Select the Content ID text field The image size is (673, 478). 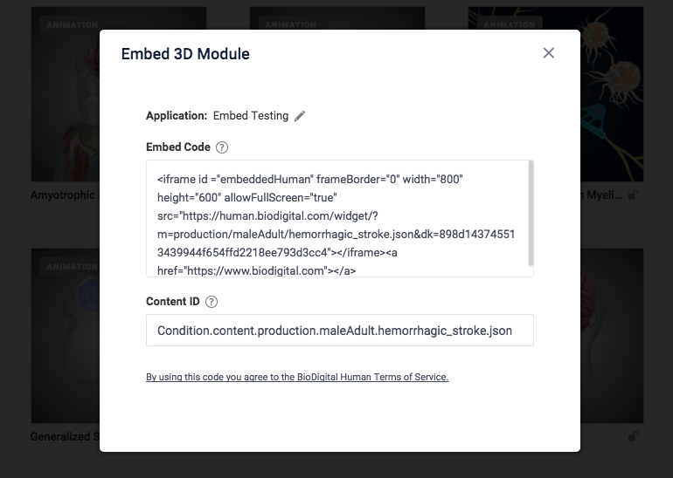click(340, 331)
